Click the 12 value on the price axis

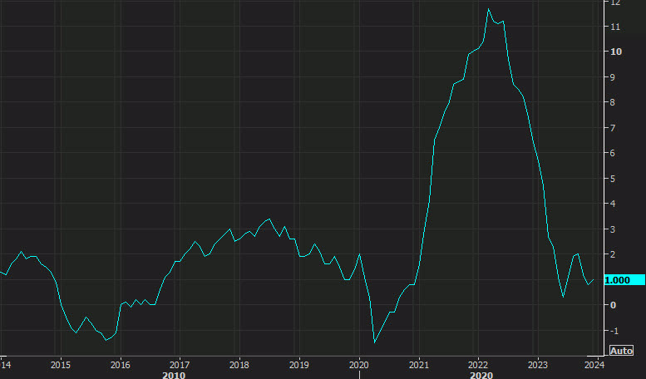(x=615, y=3)
